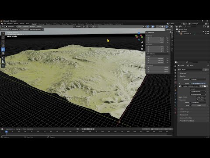Open the View Layer properties tab
210x158 pixels.
pyautogui.click(x=175, y=76)
